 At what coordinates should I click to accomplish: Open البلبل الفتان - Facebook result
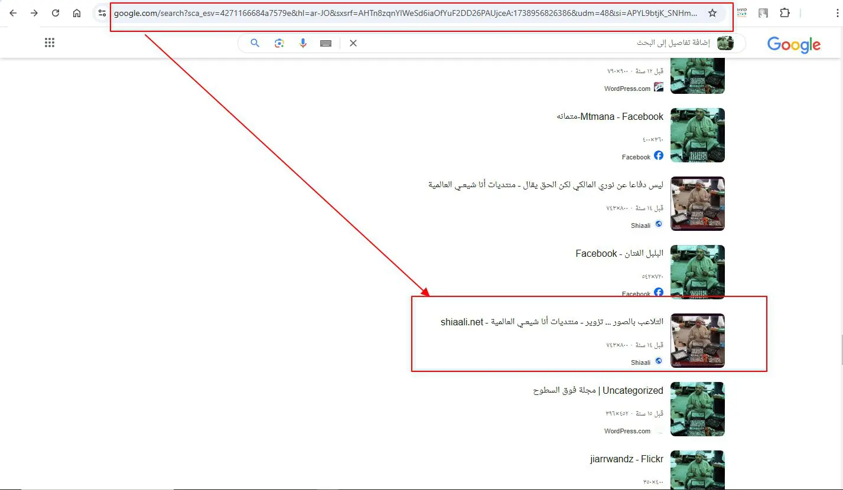click(620, 253)
